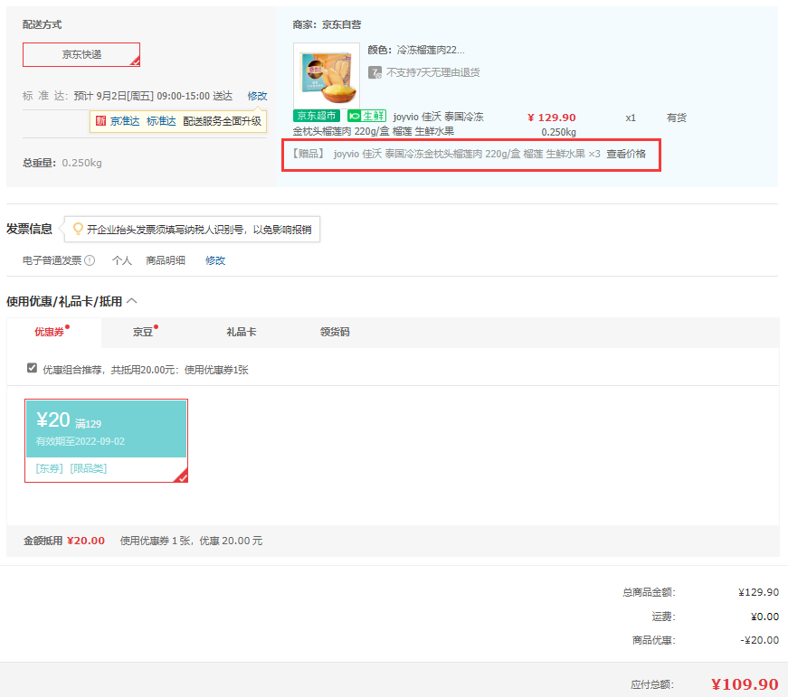The width and height of the screenshot is (788, 697).
Task: Click the 京东超市 green tag
Action: coord(317,116)
